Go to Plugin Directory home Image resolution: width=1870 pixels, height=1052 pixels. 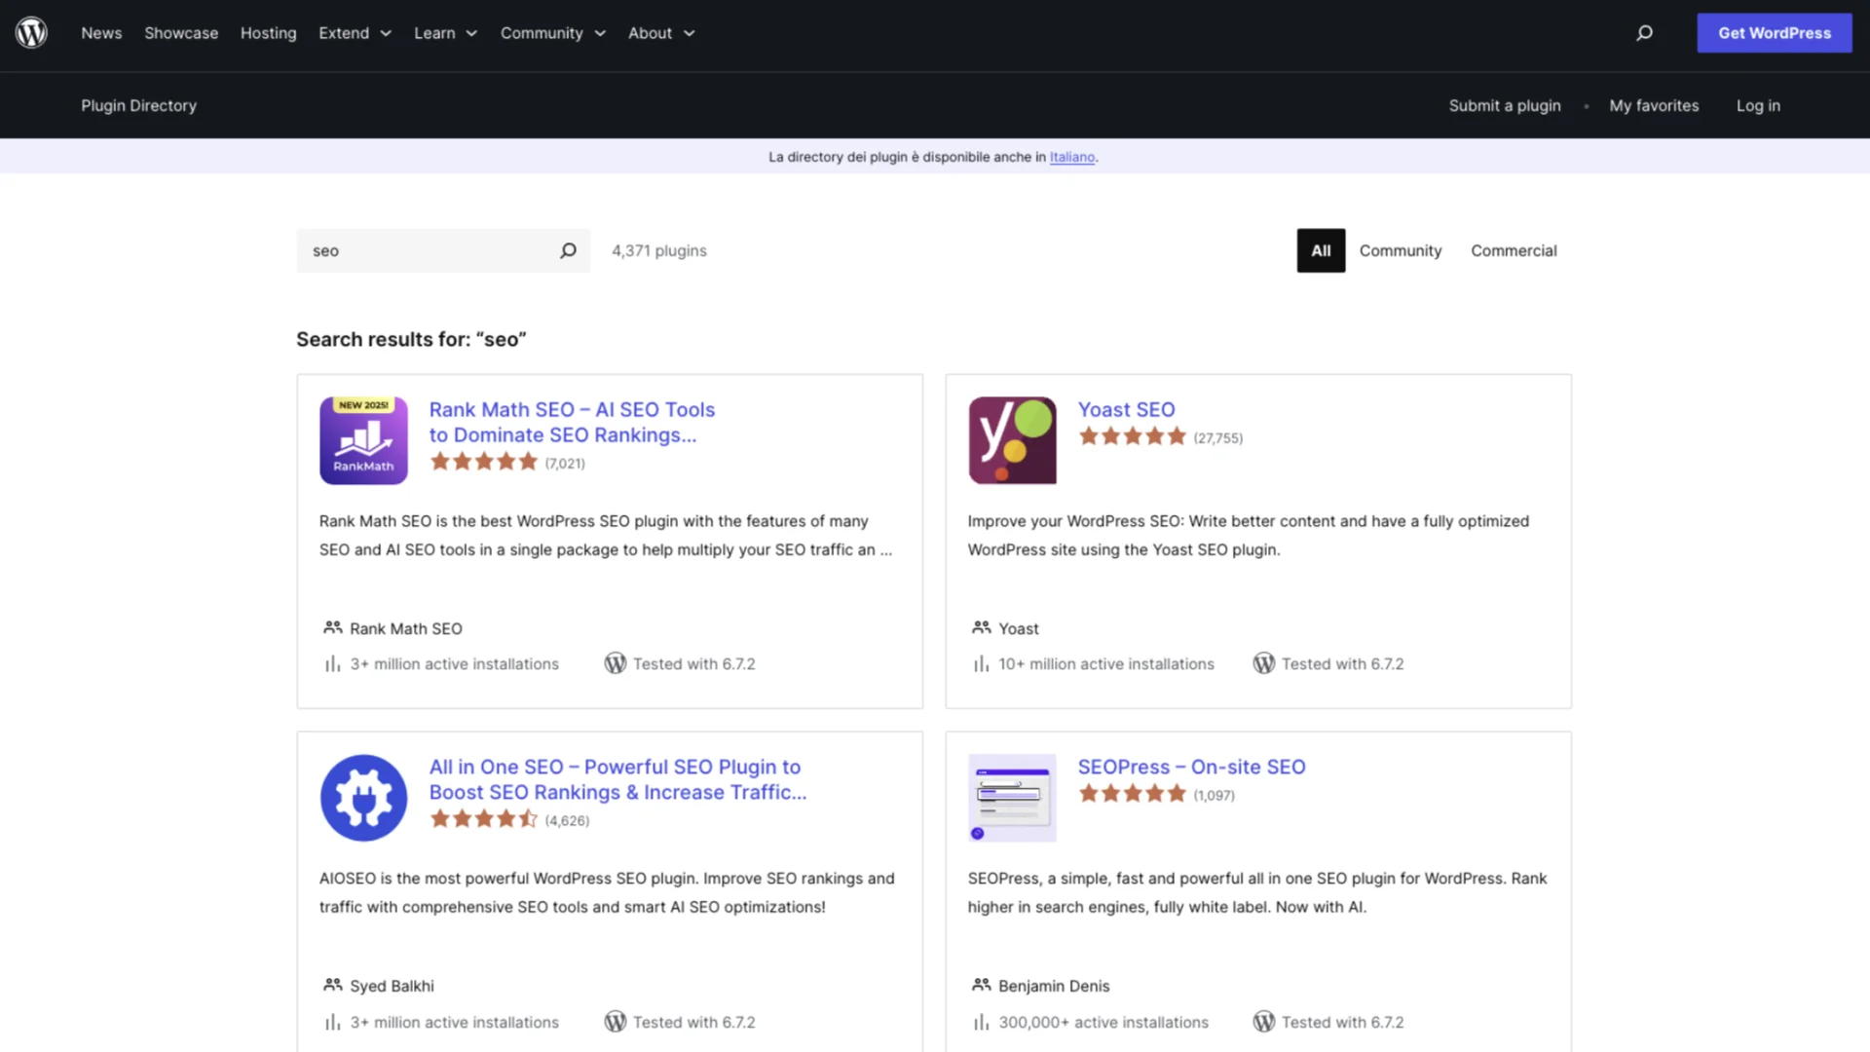click(x=138, y=105)
